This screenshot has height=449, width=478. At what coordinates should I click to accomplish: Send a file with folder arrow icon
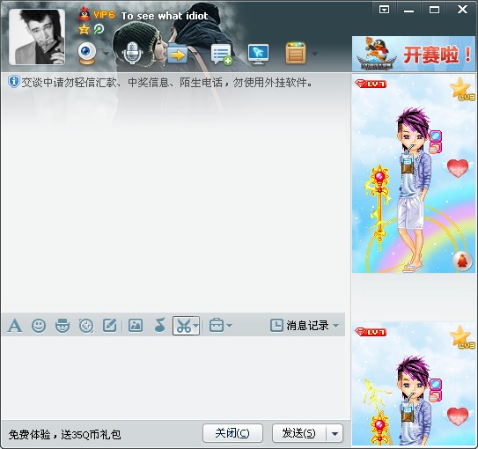pyautogui.click(x=177, y=54)
